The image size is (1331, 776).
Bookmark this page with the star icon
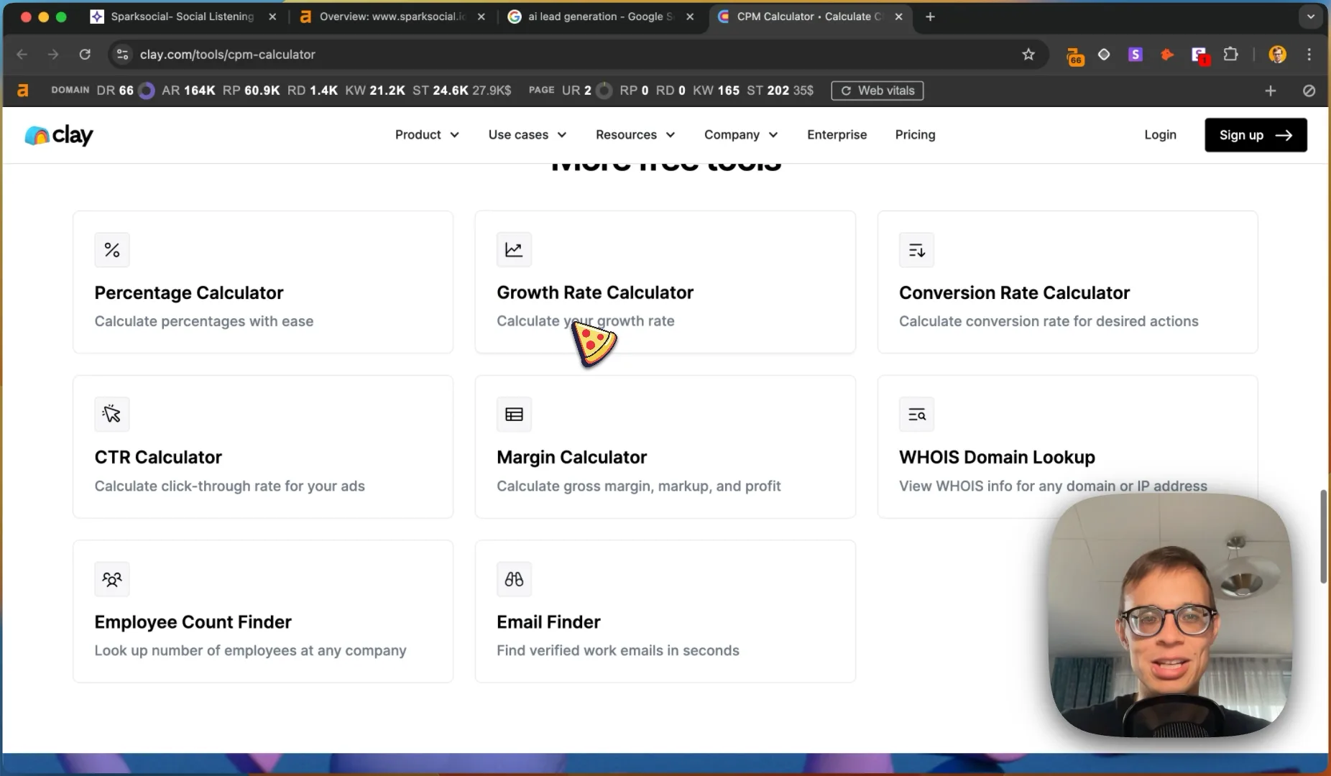coord(1028,55)
